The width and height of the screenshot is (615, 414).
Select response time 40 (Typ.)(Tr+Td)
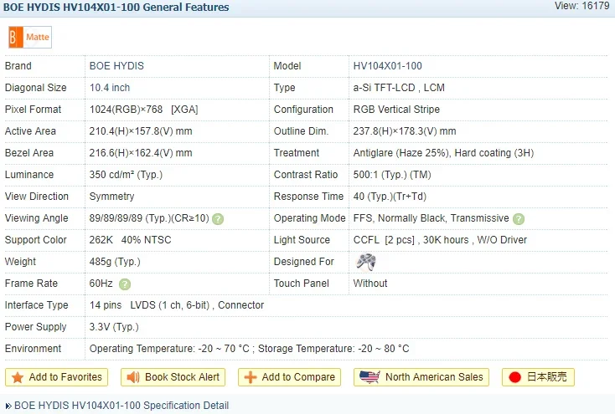pyautogui.click(x=390, y=197)
